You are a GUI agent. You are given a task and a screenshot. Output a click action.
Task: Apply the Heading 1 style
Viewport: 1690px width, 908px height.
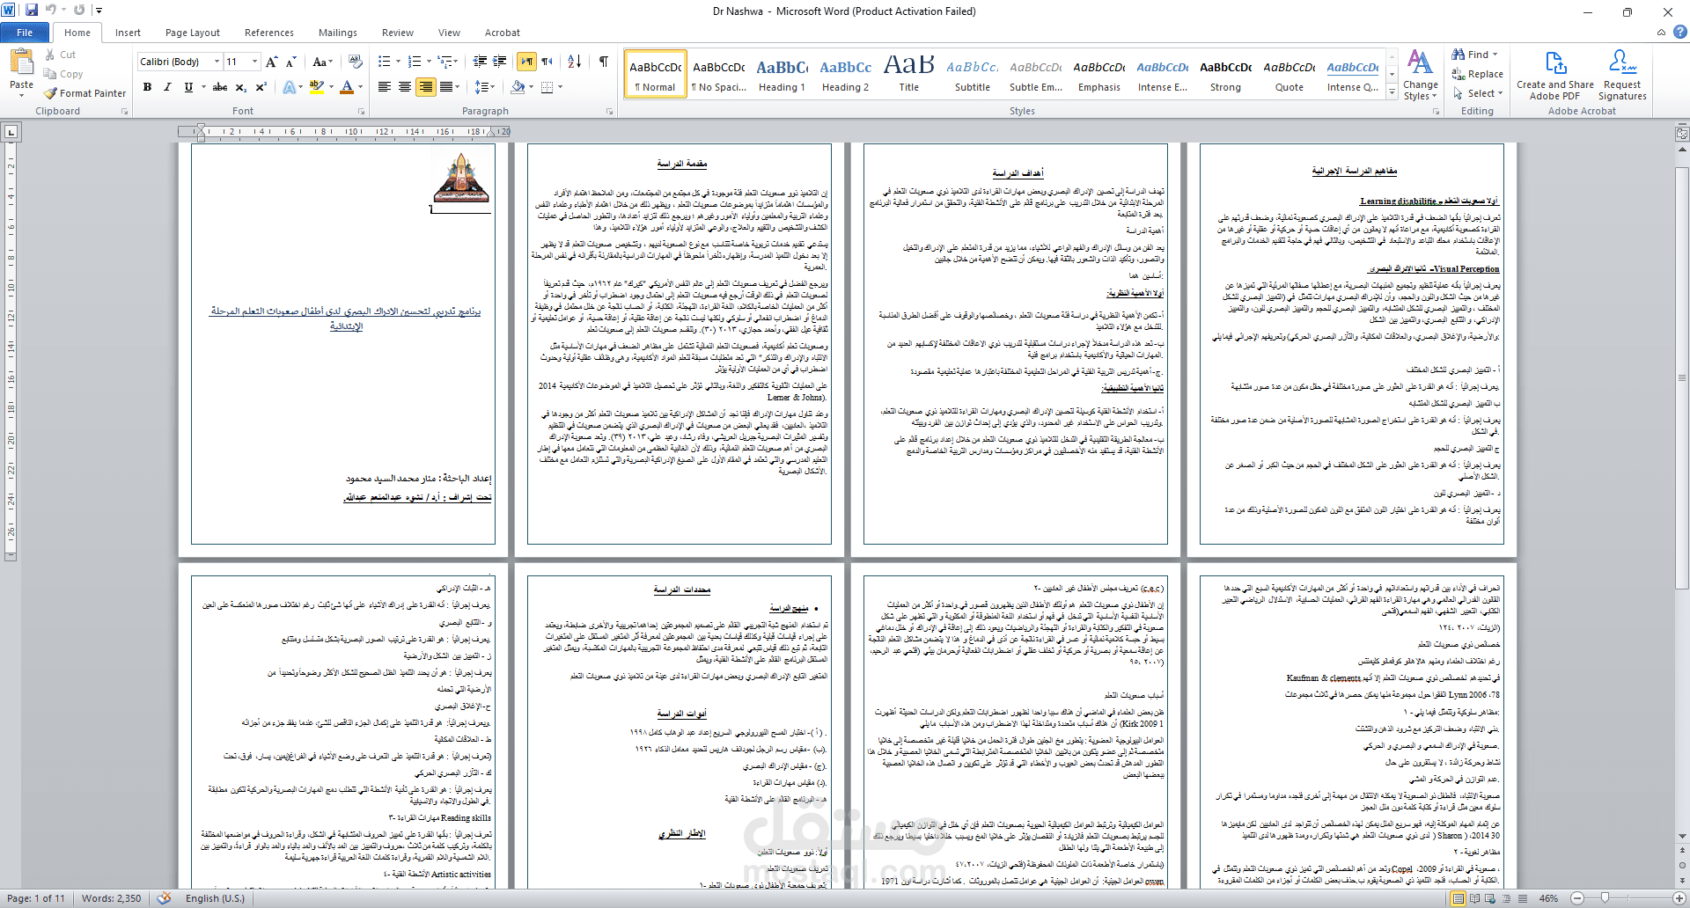783,74
